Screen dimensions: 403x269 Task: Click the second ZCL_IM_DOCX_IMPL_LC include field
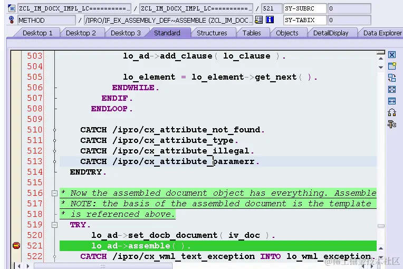coord(196,8)
